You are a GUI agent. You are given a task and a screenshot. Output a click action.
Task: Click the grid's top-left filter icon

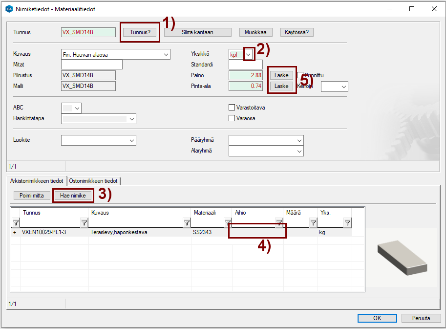[x=16, y=223]
